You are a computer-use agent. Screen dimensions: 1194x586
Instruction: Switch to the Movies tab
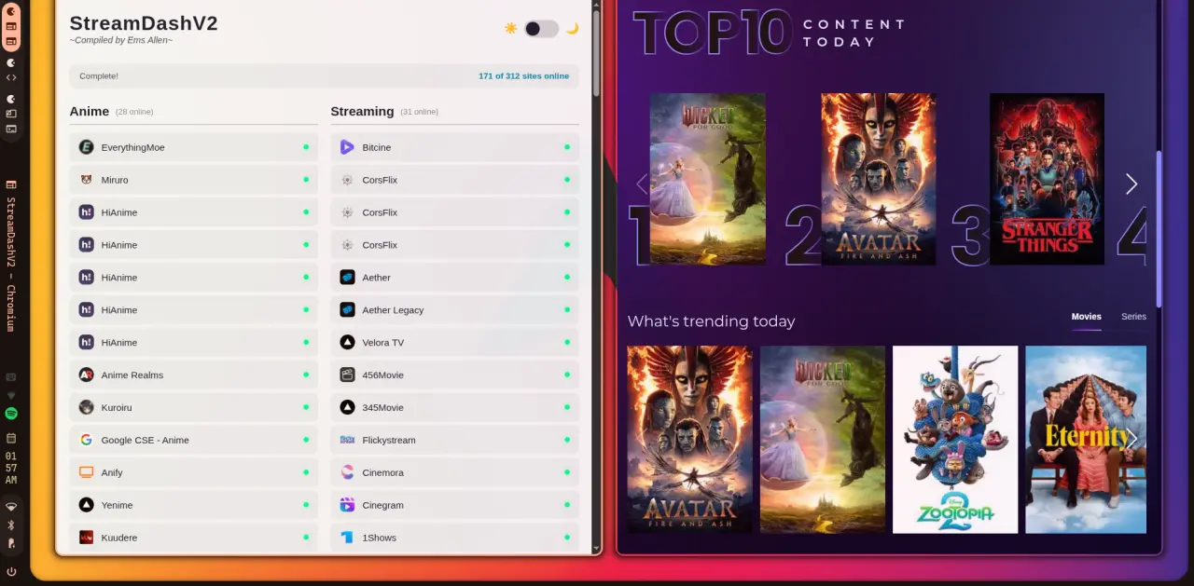pyautogui.click(x=1086, y=317)
